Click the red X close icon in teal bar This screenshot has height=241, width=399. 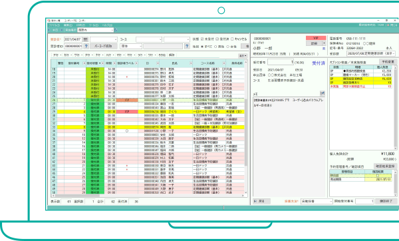(x=388, y=25)
